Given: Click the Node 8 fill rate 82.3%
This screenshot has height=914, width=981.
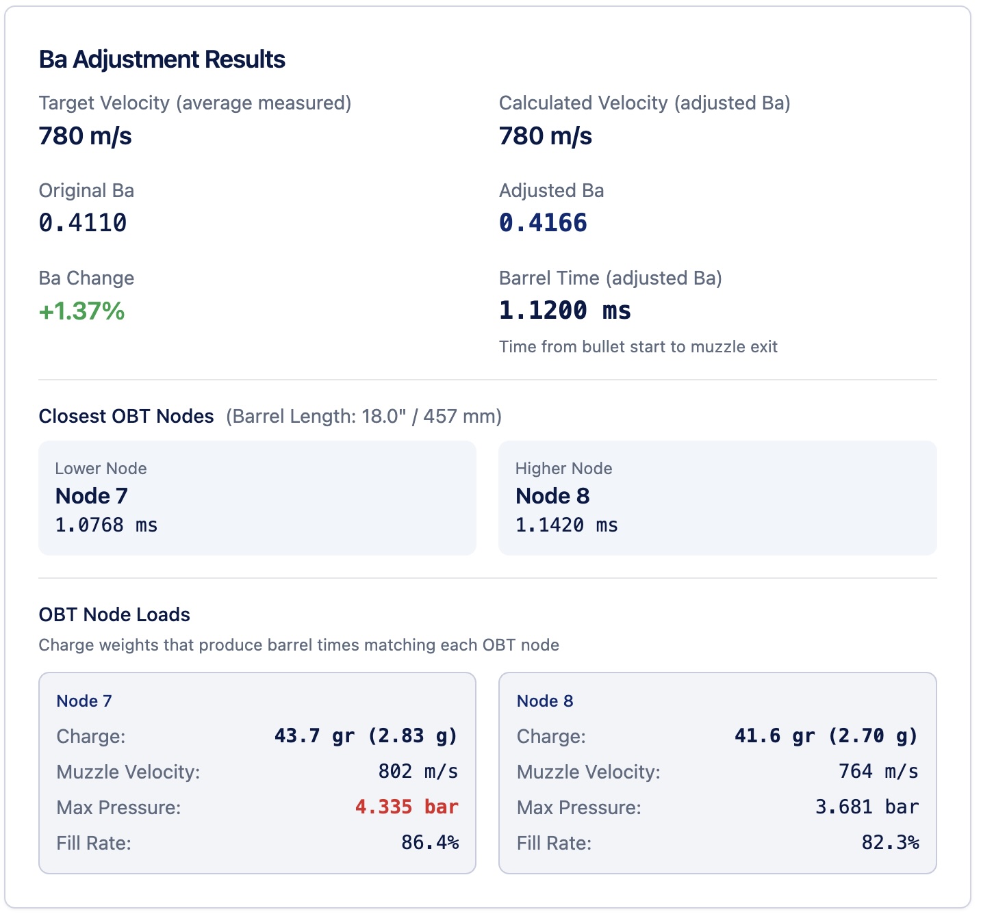Looking at the screenshot, I should (890, 843).
